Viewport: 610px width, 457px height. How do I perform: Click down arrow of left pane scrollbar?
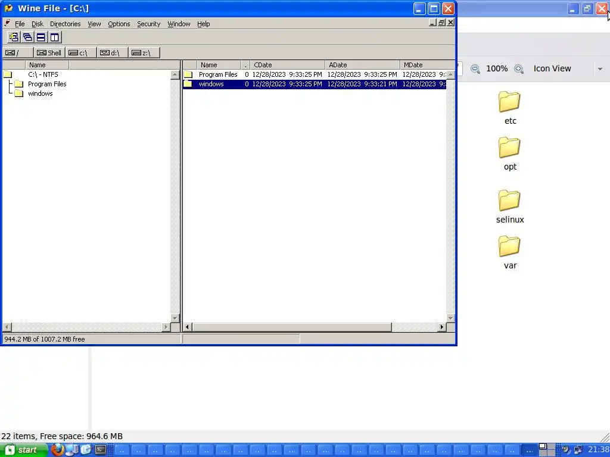175,318
